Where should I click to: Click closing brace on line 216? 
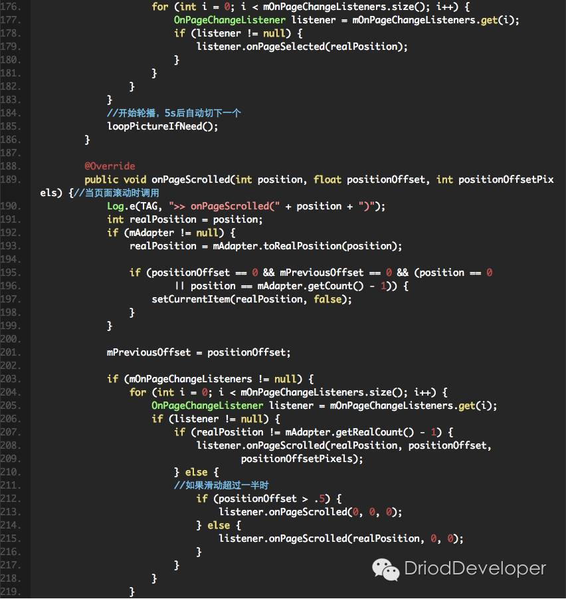199,552
